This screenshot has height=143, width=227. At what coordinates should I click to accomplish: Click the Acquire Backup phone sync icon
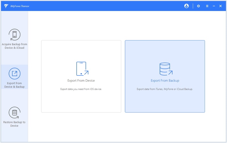[14, 34]
